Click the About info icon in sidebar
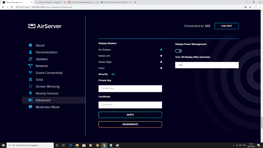263x148 pixels. point(30,45)
